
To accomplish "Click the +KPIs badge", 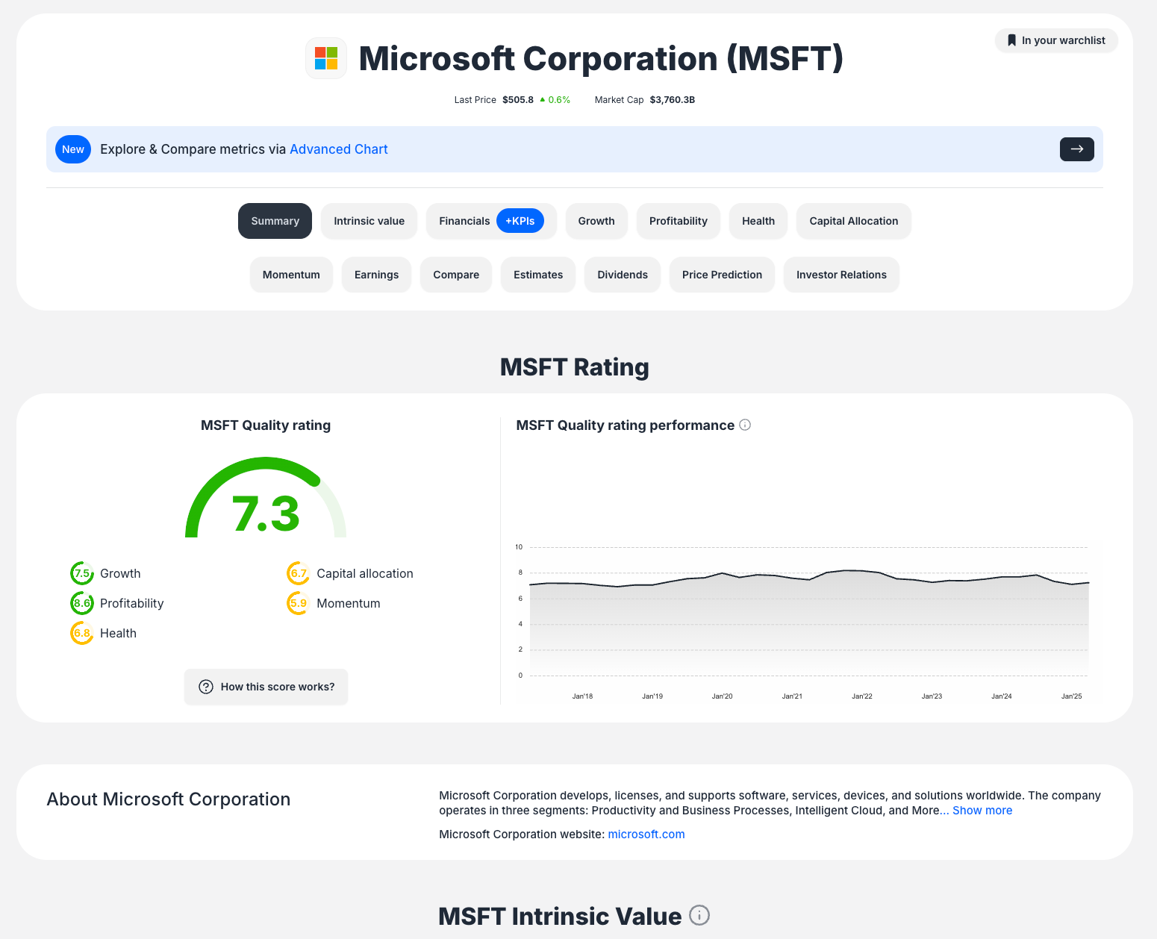I will point(520,221).
